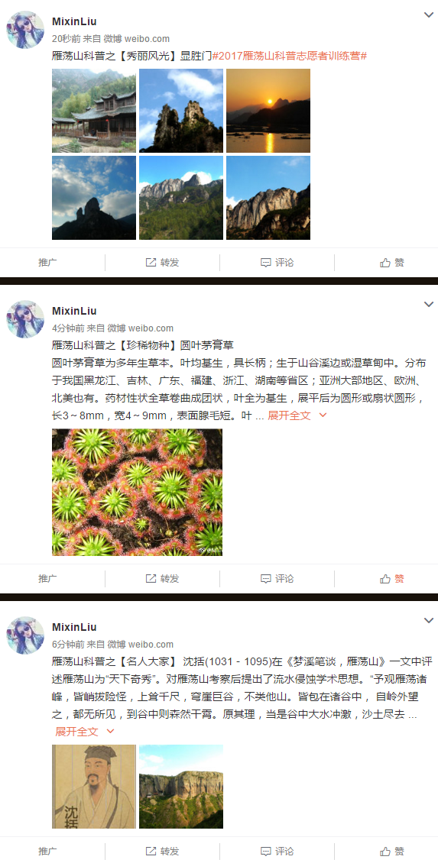Unlike the 圆叶茅膏草 post
Image resolution: width=438 pixels, height=863 pixels.
click(x=391, y=578)
